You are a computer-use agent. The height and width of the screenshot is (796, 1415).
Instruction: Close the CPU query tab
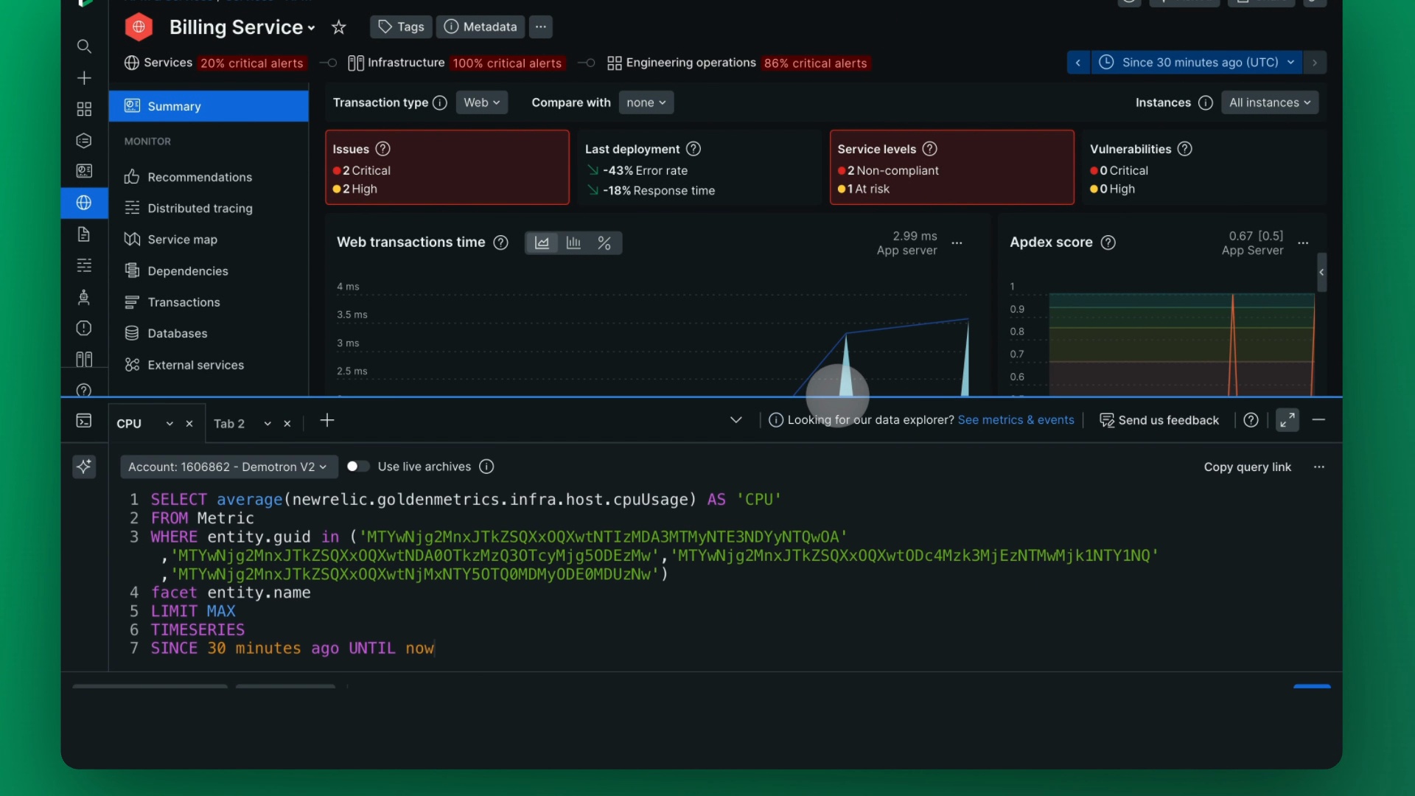(x=189, y=424)
